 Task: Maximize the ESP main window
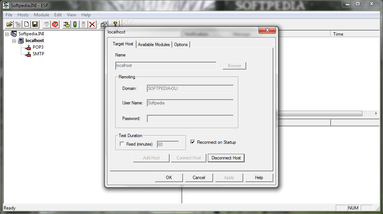pos(358,4)
